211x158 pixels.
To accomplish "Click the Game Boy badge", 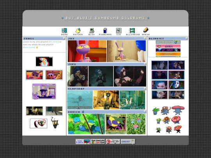I will click(x=128, y=142).
